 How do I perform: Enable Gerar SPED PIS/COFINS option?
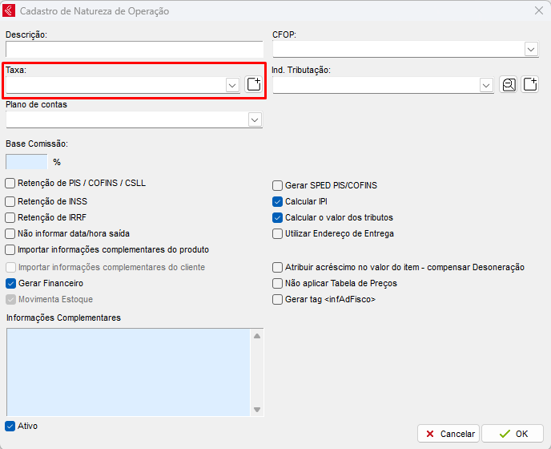(x=278, y=185)
